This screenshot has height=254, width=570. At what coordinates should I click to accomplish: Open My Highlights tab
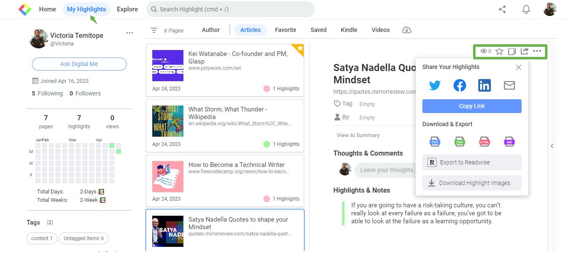click(86, 9)
